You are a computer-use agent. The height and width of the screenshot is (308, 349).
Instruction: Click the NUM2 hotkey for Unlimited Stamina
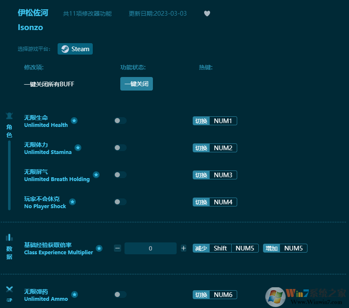tap(223, 148)
